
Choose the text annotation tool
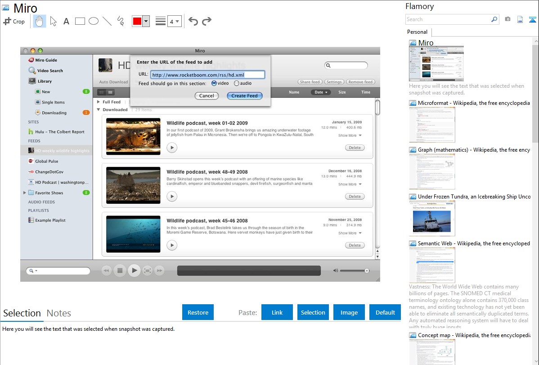tap(66, 21)
